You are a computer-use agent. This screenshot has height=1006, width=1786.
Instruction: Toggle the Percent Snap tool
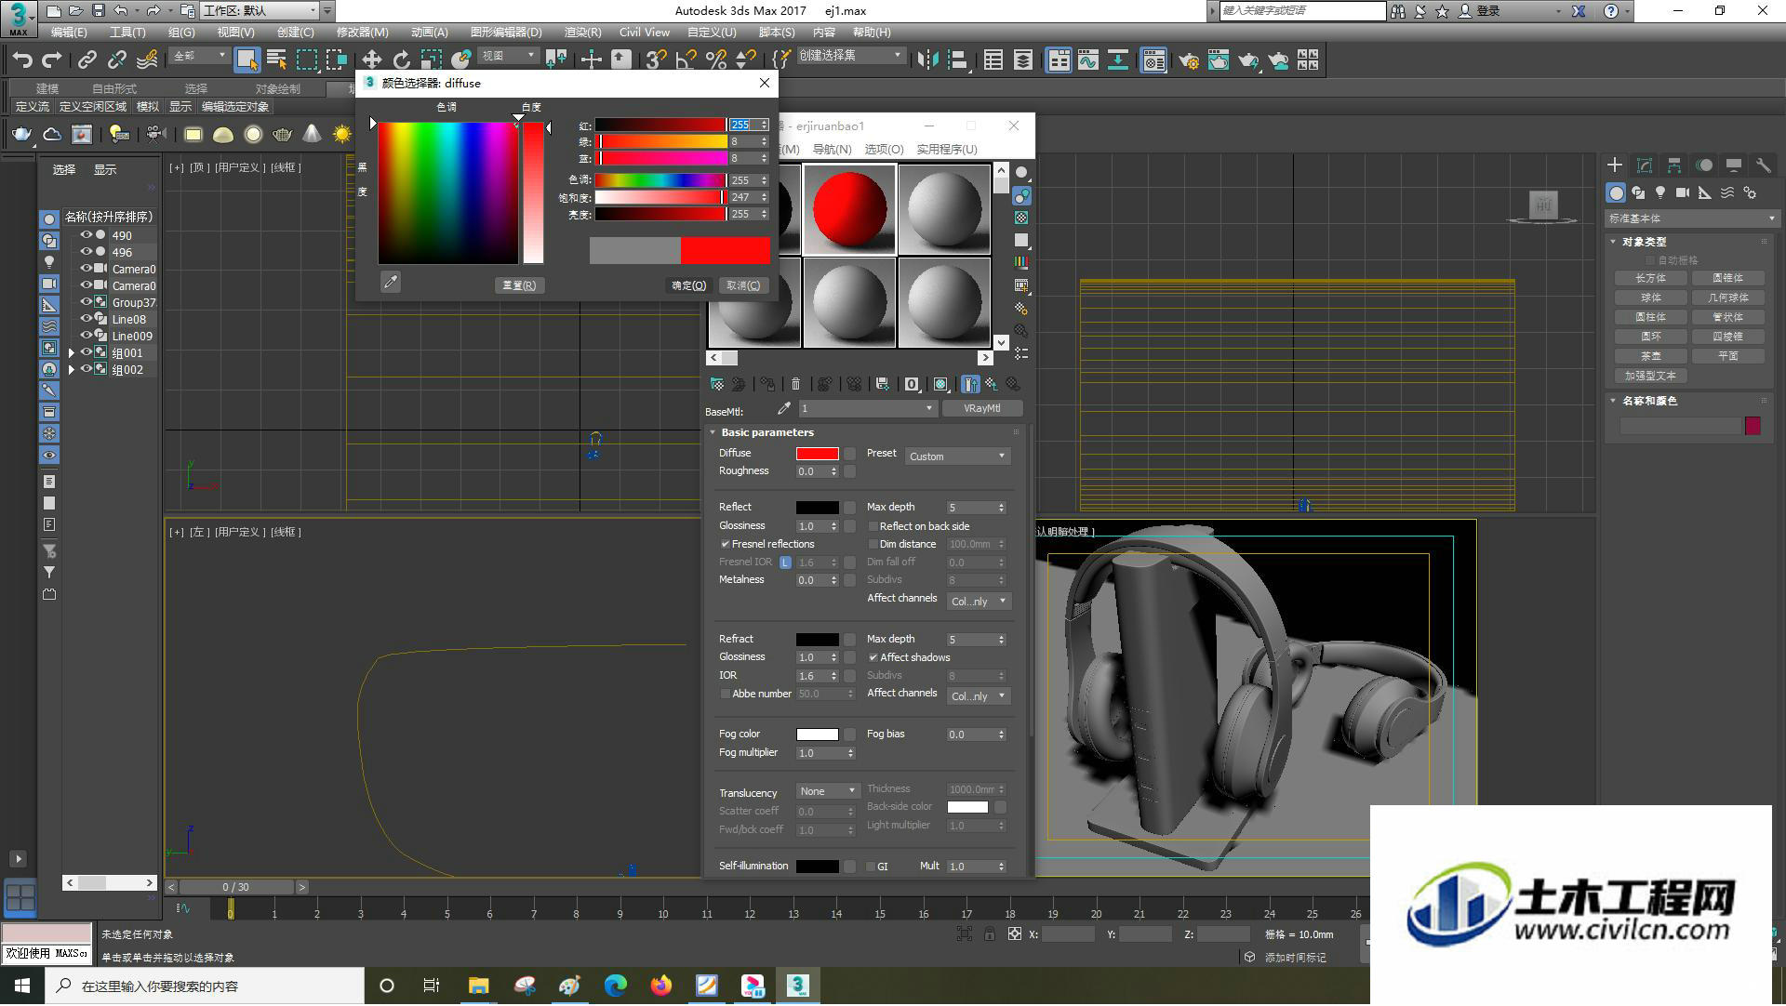point(716,60)
